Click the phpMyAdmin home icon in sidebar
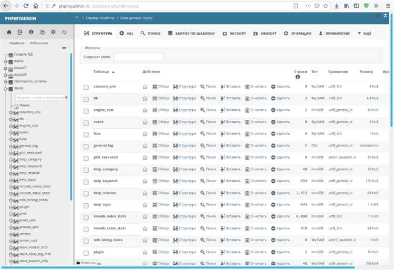The width and height of the screenshot is (394, 270). point(9,33)
